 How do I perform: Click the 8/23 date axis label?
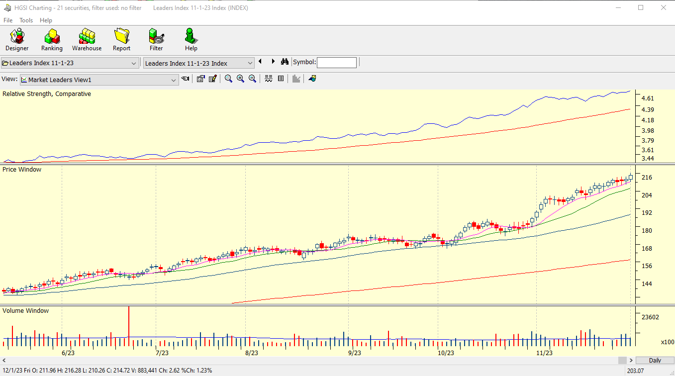252,353
